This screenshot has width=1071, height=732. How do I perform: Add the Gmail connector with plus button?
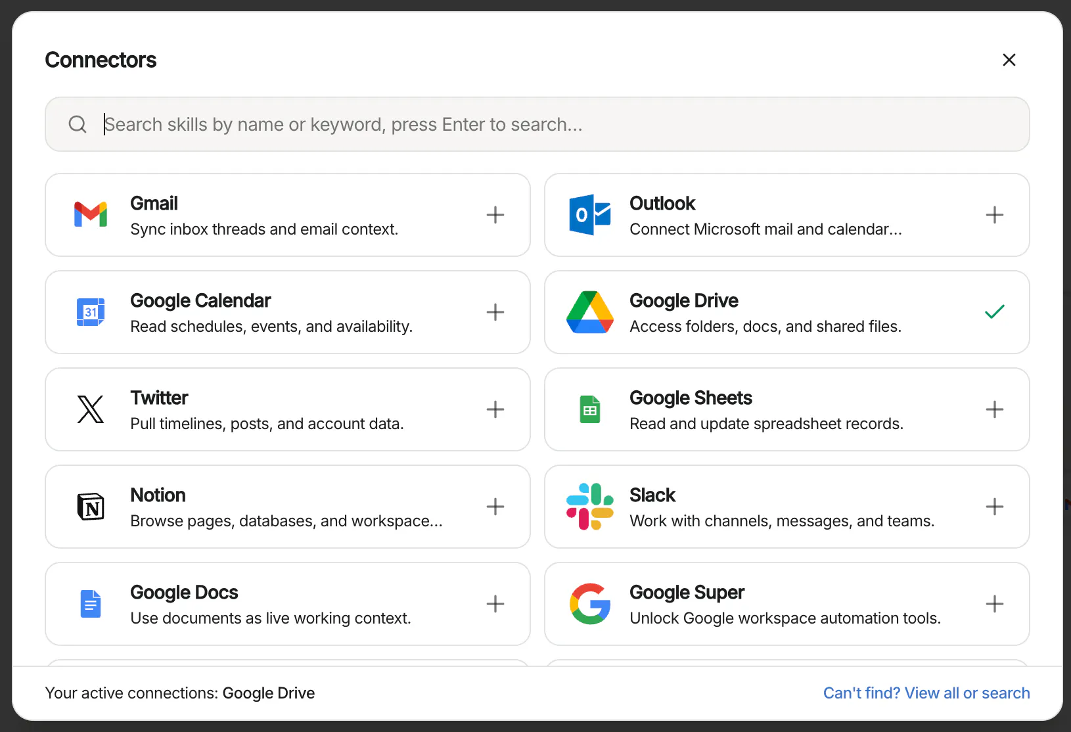tap(495, 215)
